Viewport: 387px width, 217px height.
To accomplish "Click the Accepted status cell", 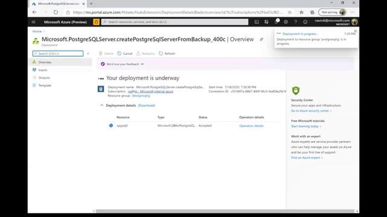I will (x=205, y=125).
